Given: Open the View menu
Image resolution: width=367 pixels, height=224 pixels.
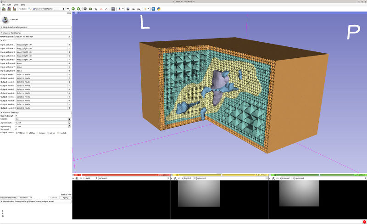Looking at the screenshot, I should [16, 5].
